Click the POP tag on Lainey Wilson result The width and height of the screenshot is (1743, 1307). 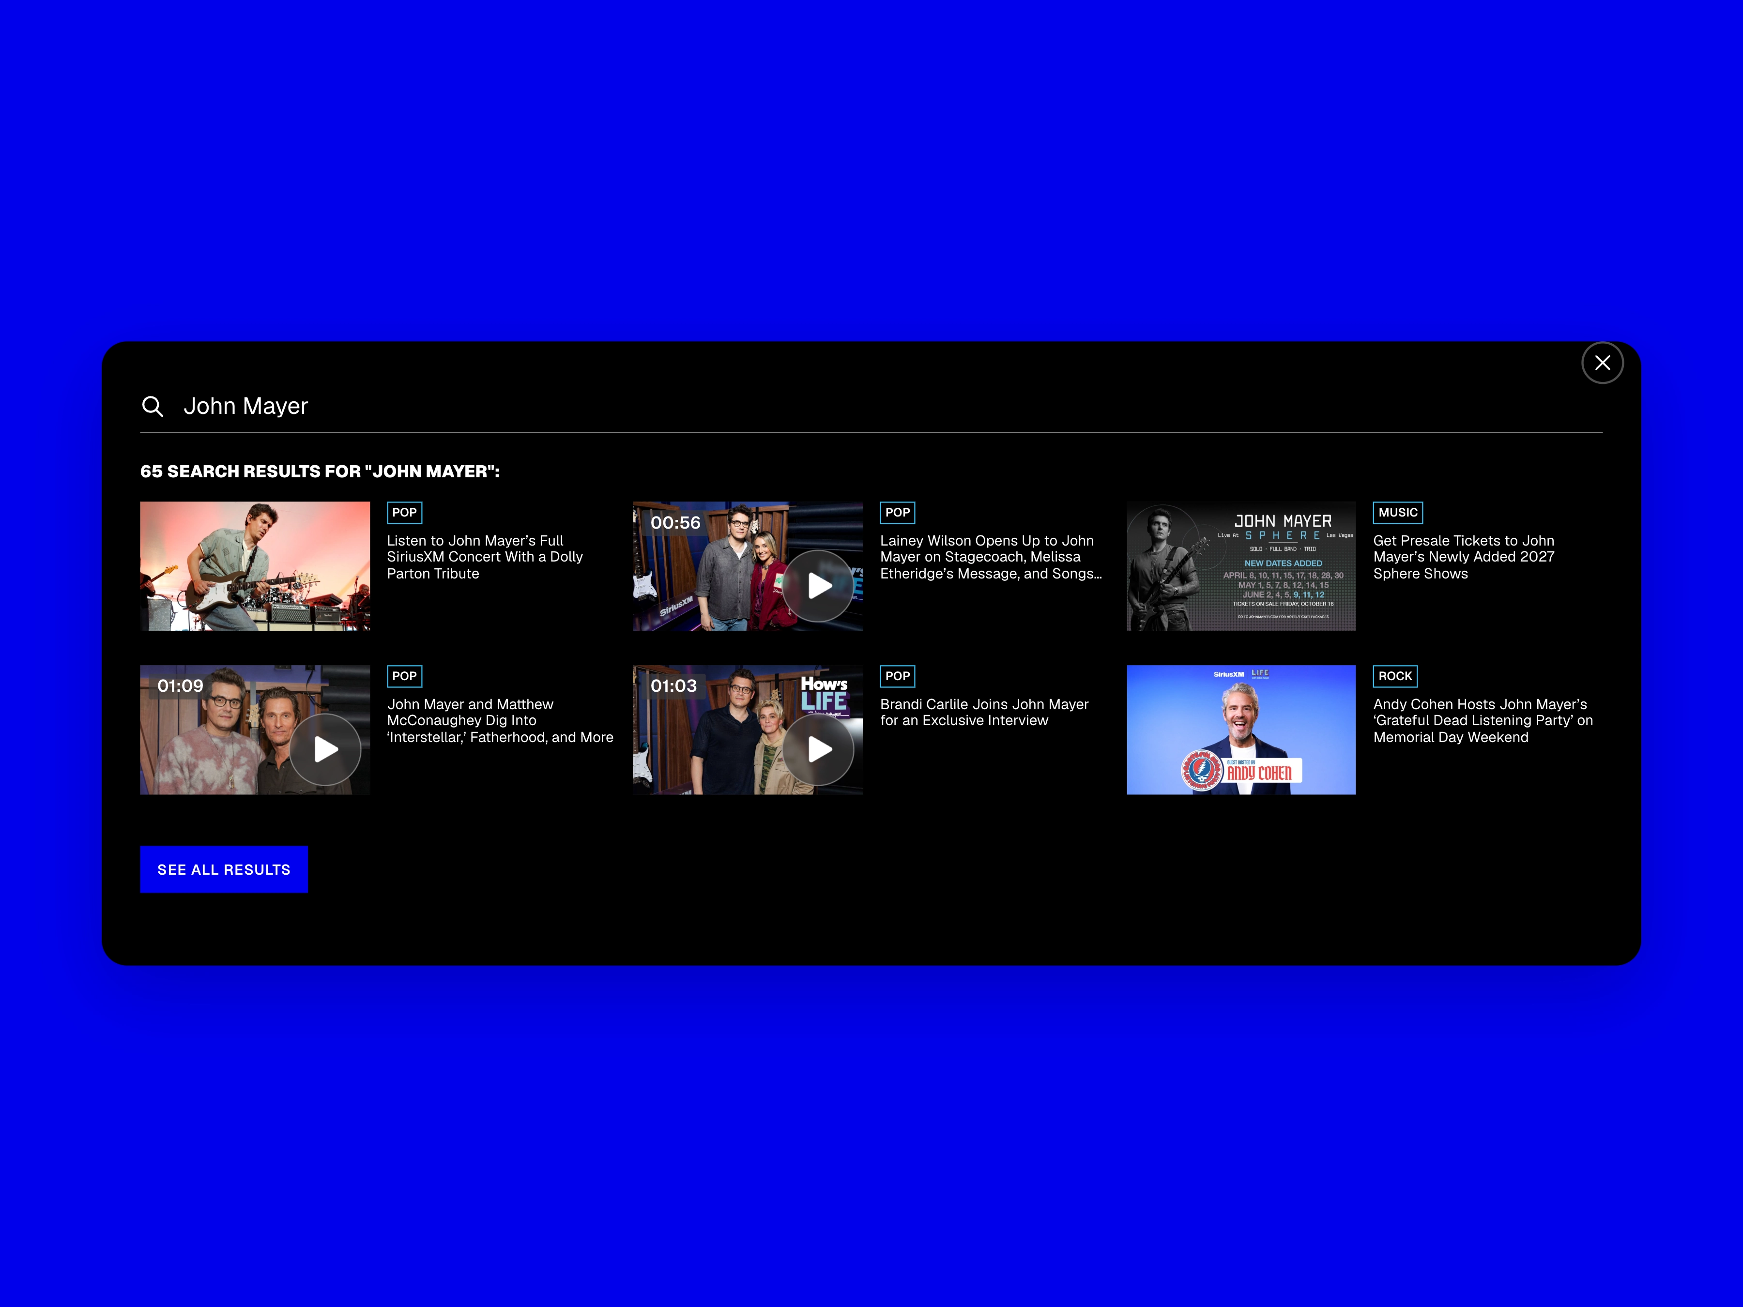point(898,513)
